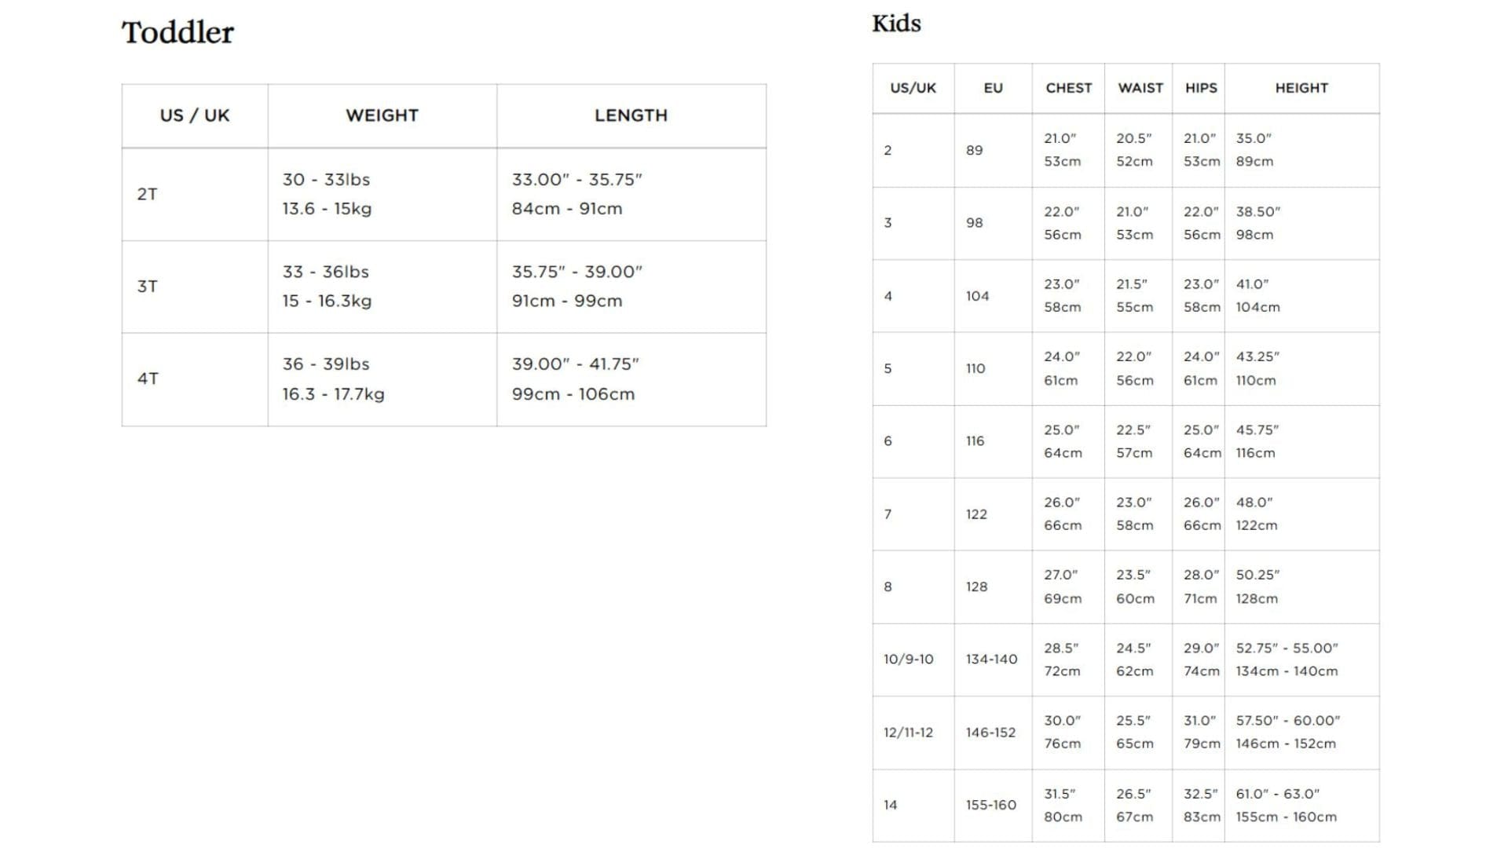Click the 30 - 33lbs weight cell
This screenshot has height=848, width=1508.
coord(326,180)
